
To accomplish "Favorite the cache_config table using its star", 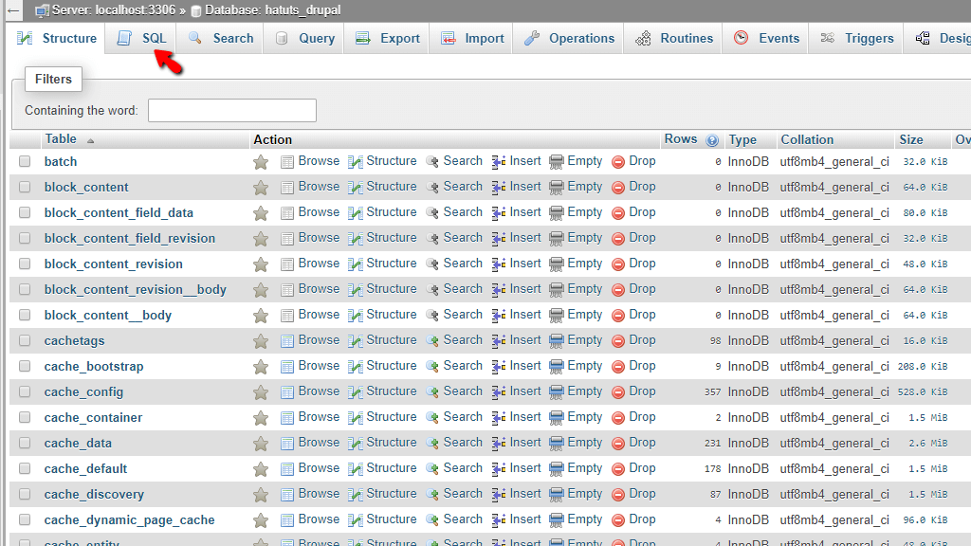I will click(x=261, y=391).
